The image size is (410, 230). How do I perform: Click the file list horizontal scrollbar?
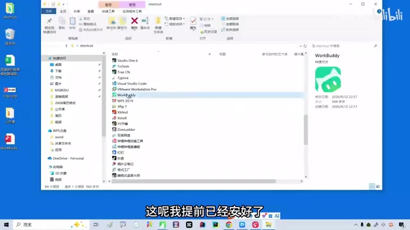point(193,181)
